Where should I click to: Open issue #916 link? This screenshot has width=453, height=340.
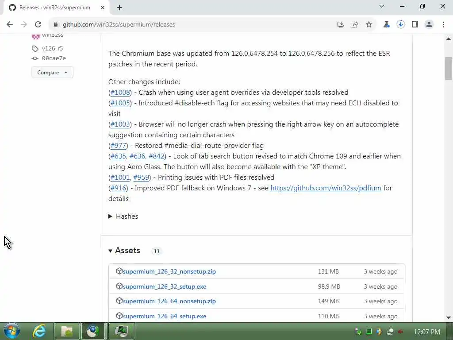[x=119, y=188]
